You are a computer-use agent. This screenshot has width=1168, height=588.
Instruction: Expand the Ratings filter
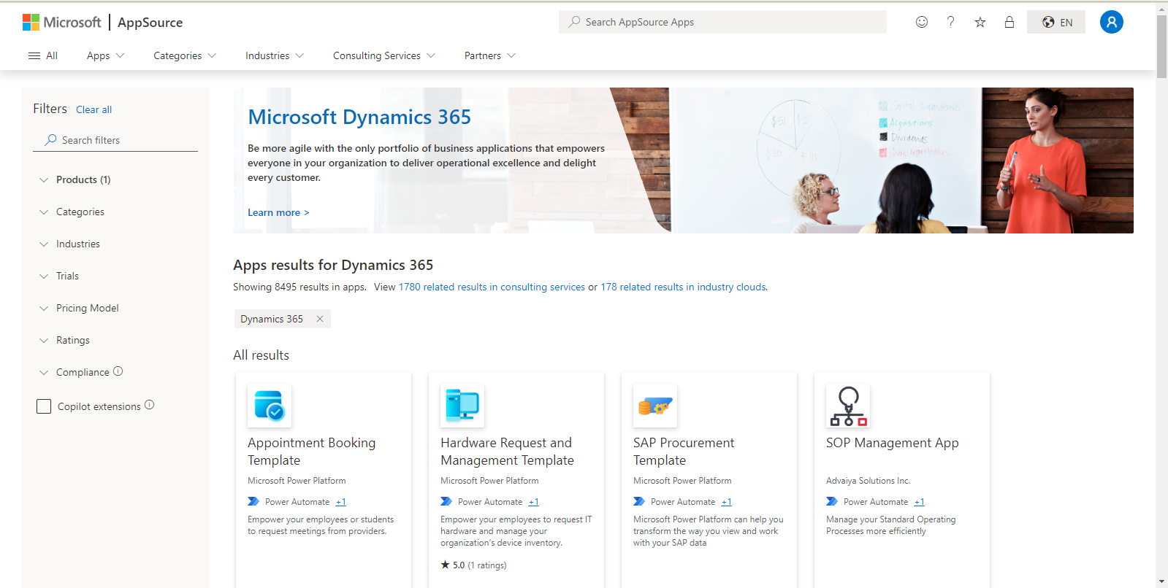(64, 340)
